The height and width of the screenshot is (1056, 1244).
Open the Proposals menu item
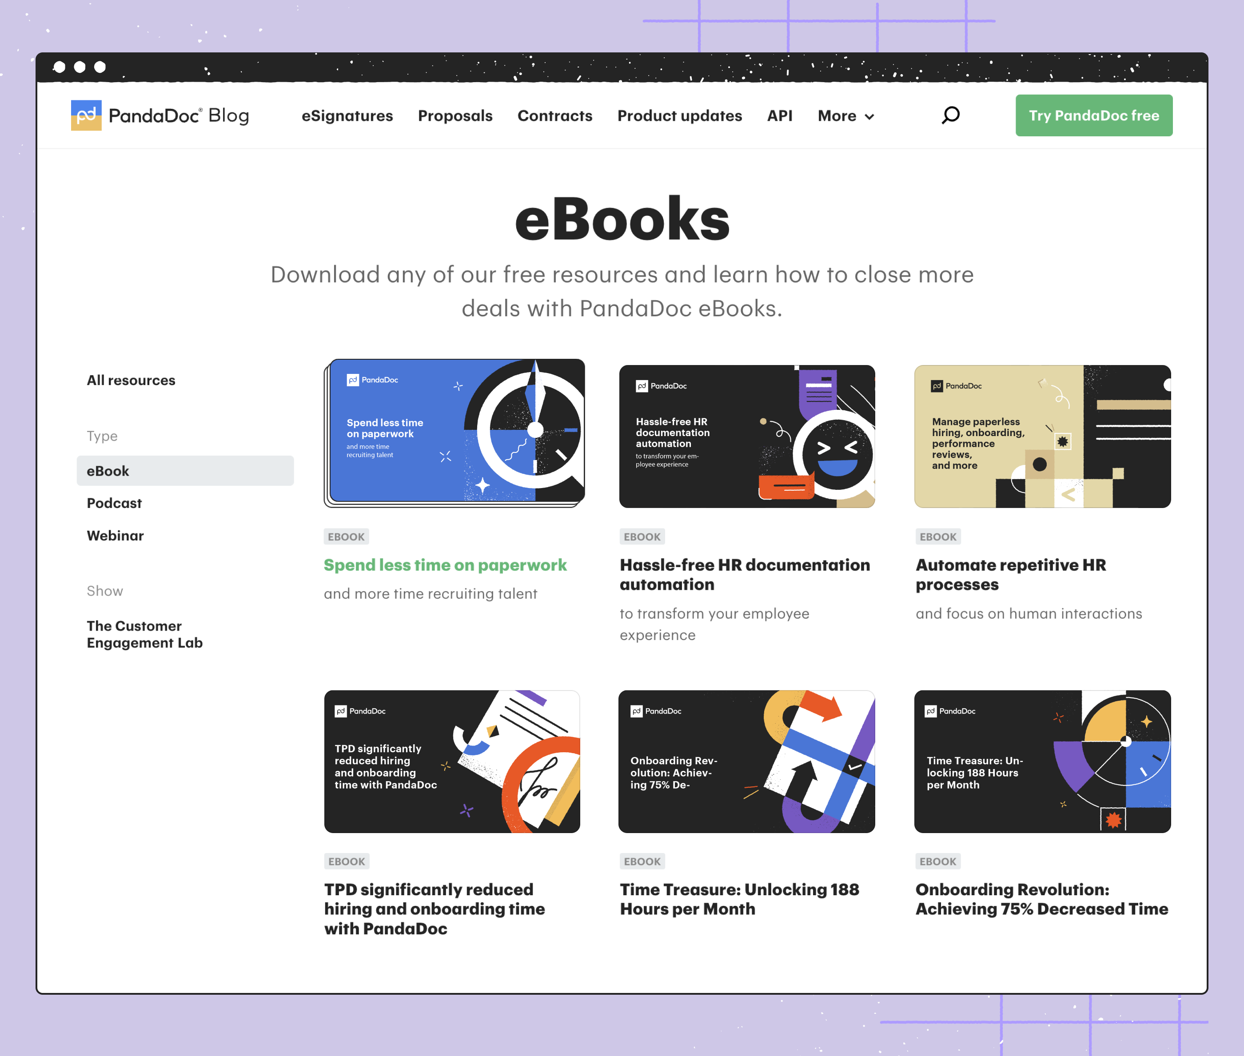coord(455,115)
